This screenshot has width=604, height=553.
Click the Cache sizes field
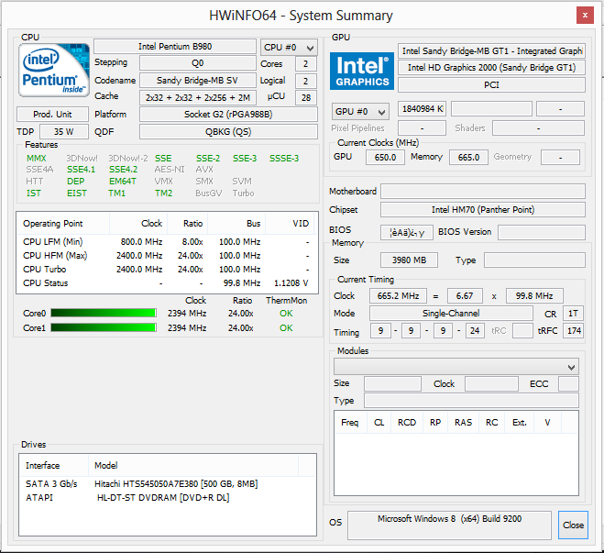(x=198, y=98)
